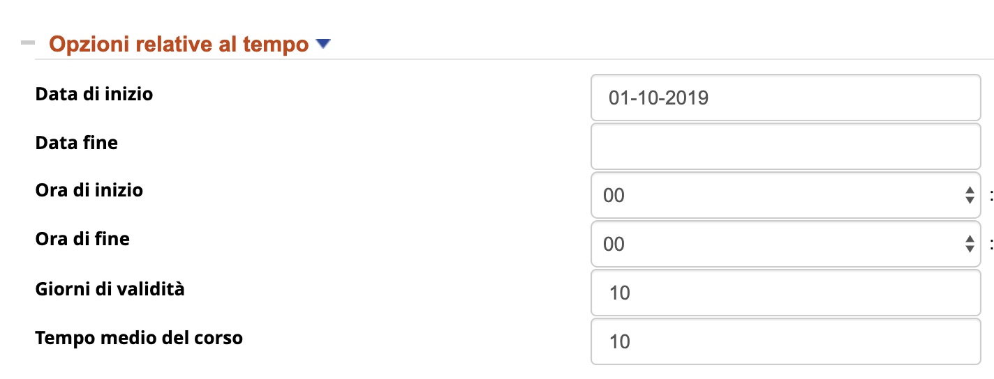994x379 pixels.
Task: Focus the Data di inizio date field
Action: tap(785, 98)
